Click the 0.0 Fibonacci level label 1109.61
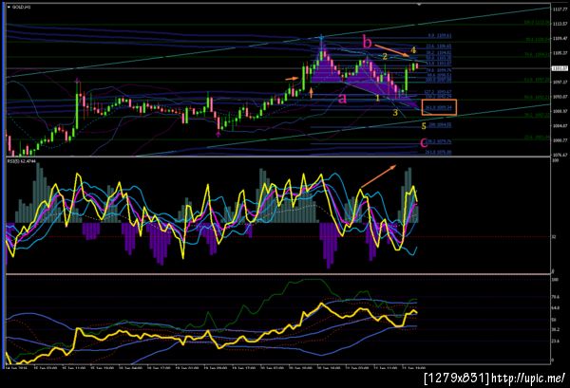Image resolution: width=570 pixels, height=388 pixels. click(440, 36)
